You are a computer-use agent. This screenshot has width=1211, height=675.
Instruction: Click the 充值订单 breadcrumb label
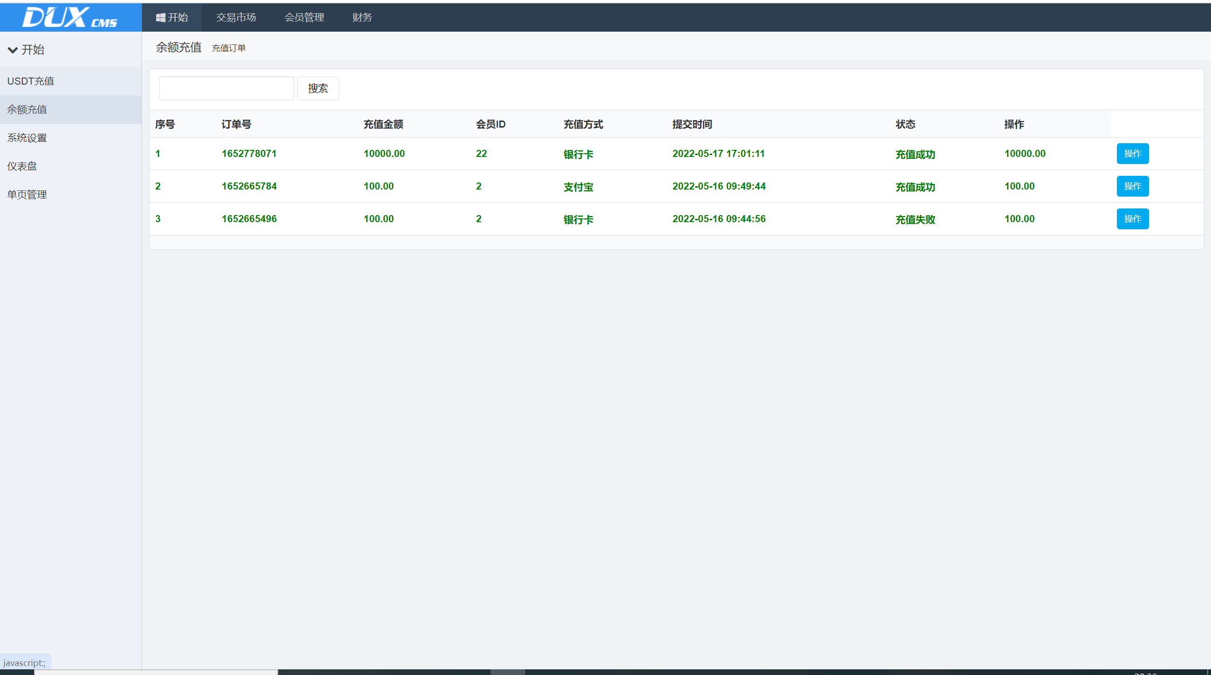[x=228, y=48]
